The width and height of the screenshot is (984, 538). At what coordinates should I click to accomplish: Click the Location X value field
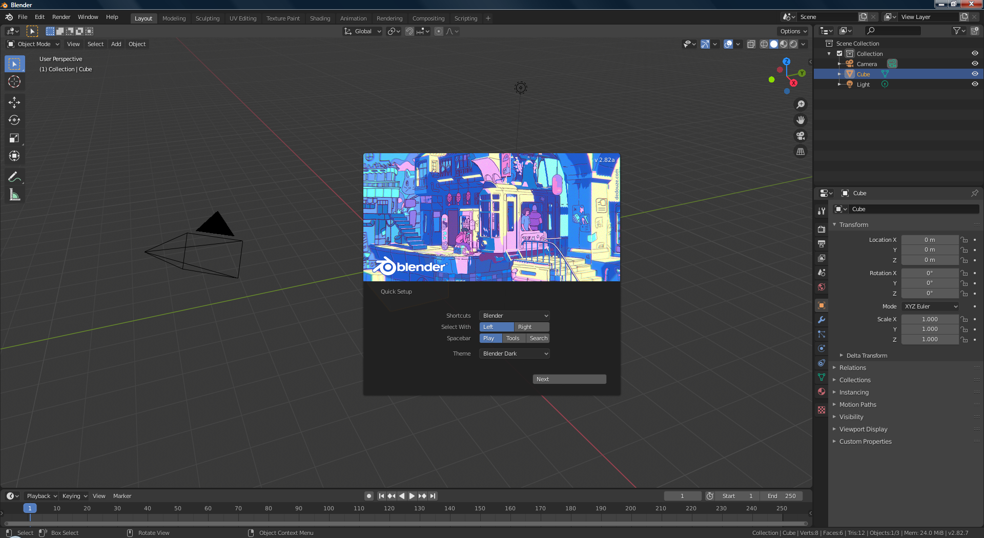(x=929, y=240)
